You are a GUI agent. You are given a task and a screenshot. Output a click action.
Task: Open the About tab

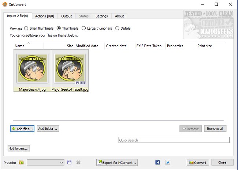tap(119, 16)
